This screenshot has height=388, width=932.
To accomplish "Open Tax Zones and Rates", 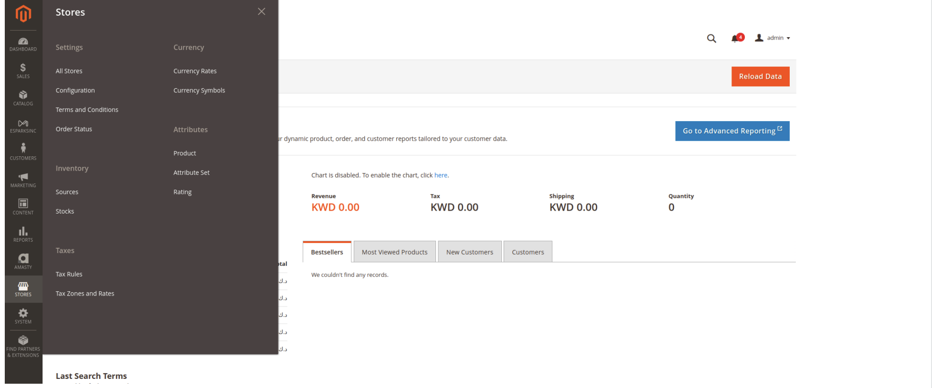I will (85, 294).
